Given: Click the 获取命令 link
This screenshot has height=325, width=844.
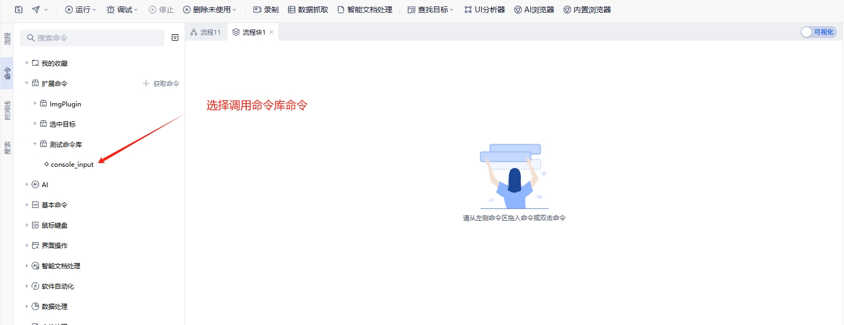Looking at the screenshot, I should click(161, 83).
